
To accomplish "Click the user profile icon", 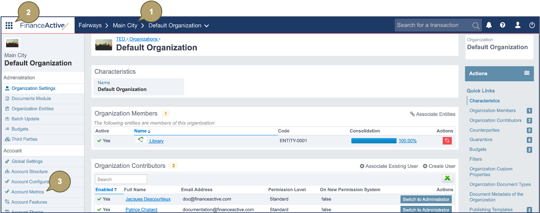I will pos(517,25).
